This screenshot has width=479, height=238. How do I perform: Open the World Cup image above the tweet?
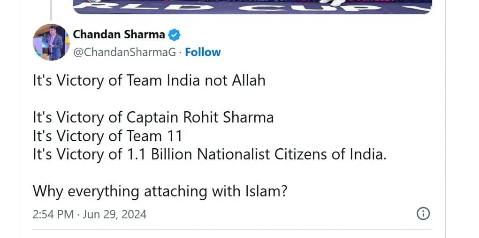click(252, 7)
